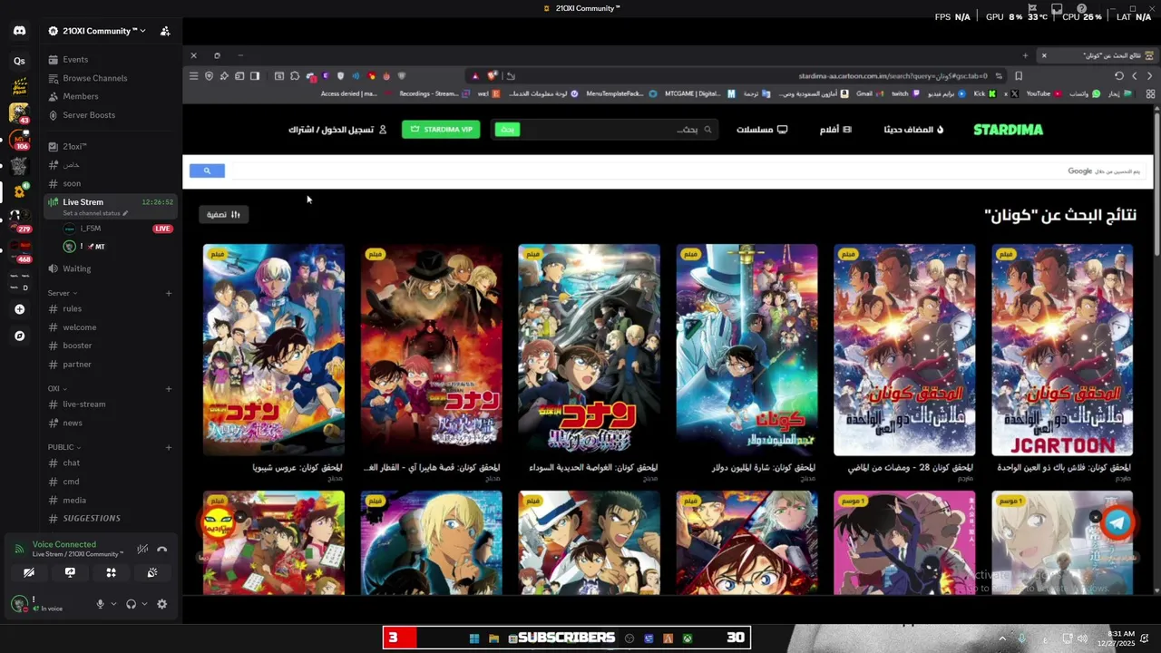Click the STARDIMA logo

[1008, 130]
